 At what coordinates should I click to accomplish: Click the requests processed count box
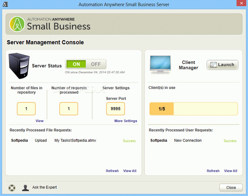click(x=69, y=109)
